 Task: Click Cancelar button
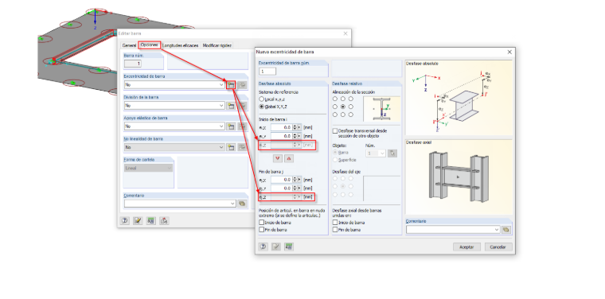[x=498, y=247]
